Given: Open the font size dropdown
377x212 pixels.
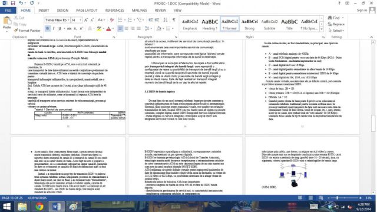Looking at the screenshot, I should point(80,20).
